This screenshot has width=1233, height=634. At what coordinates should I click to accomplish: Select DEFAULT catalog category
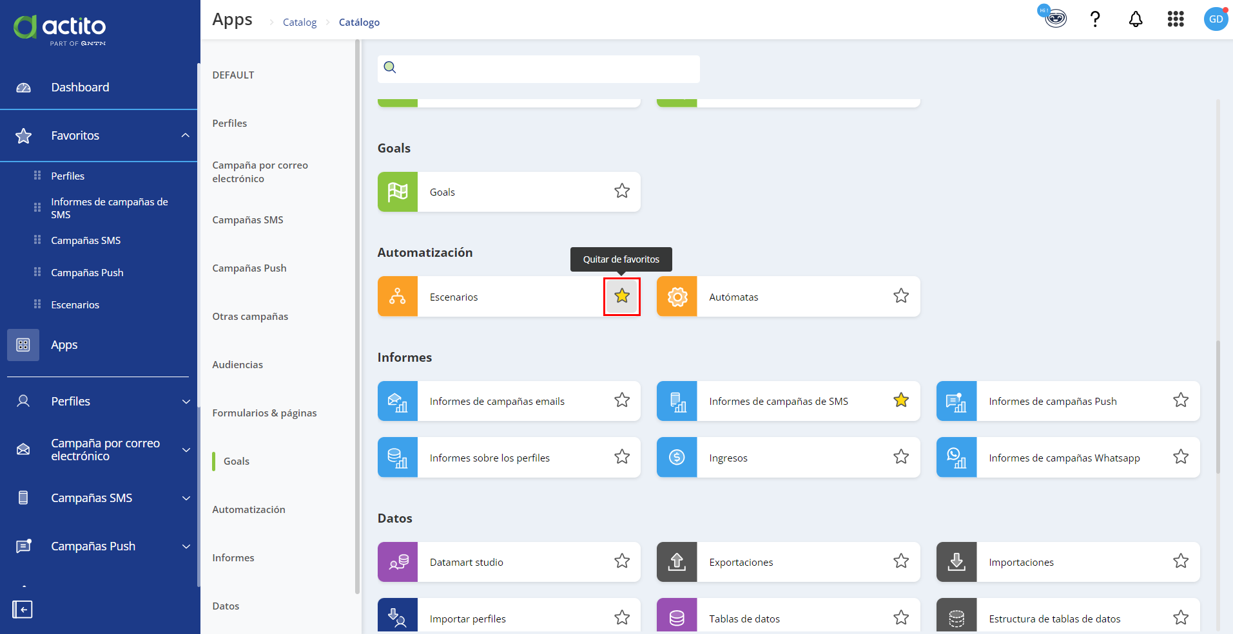pyautogui.click(x=233, y=75)
